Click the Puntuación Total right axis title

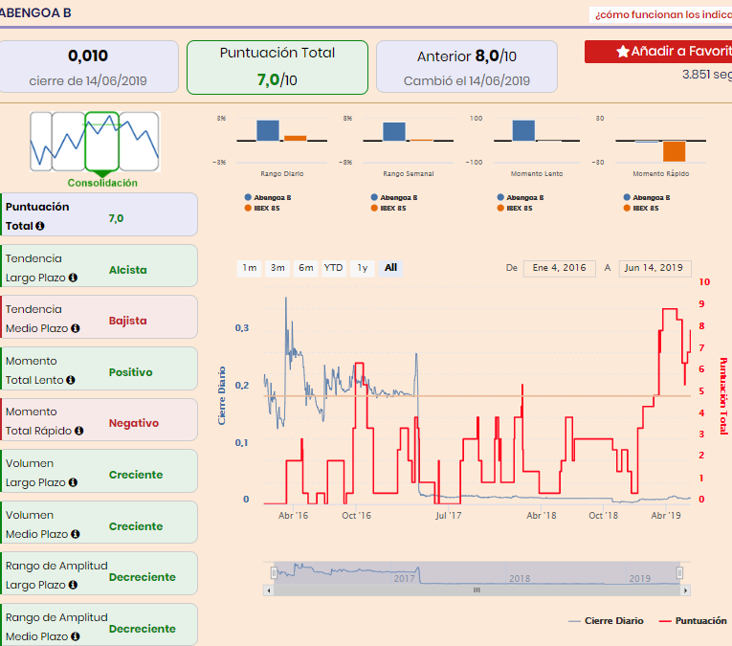[723, 396]
